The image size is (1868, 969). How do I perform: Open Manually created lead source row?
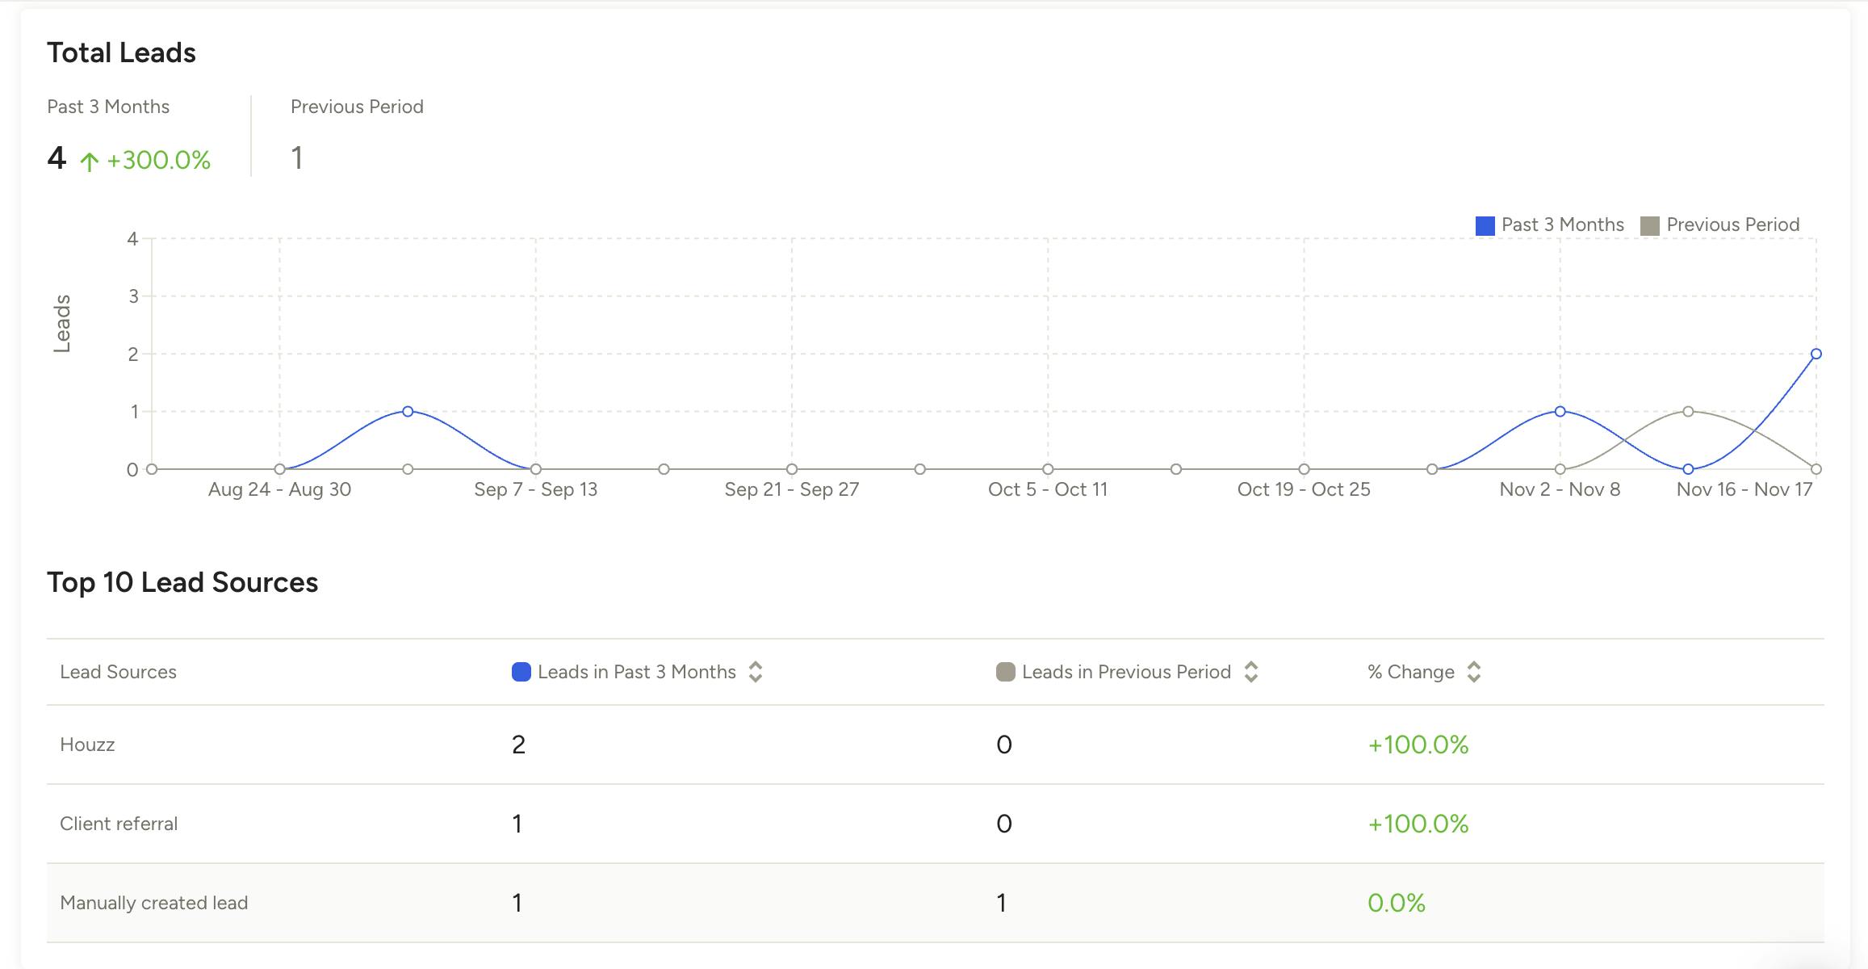153,903
